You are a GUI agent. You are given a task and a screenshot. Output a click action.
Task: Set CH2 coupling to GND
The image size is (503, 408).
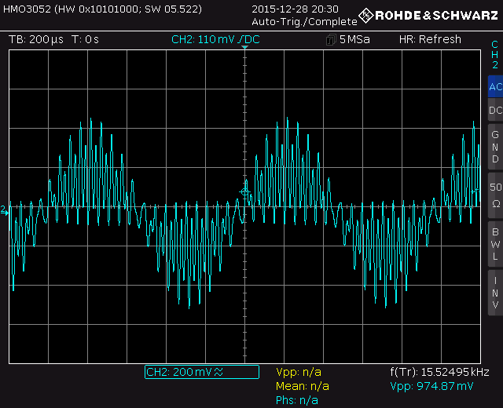tap(494, 147)
